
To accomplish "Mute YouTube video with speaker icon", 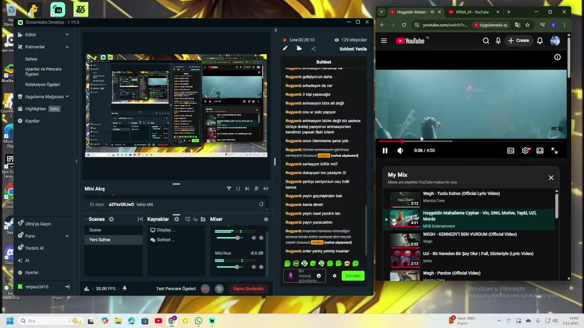I will coord(400,151).
